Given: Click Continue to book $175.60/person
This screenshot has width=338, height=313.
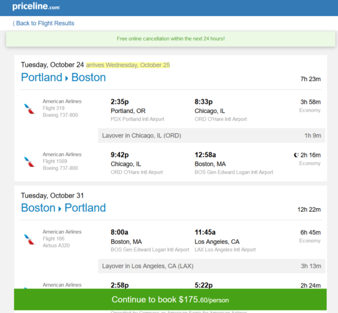Looking at the screenshot, I should (170, 299).
